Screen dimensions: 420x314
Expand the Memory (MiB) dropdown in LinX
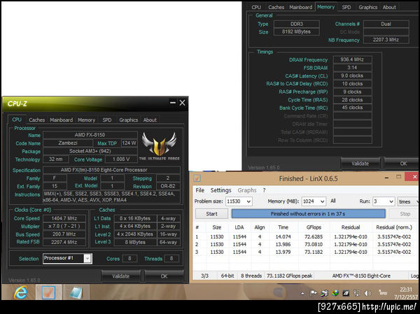(x=323, y=201)
